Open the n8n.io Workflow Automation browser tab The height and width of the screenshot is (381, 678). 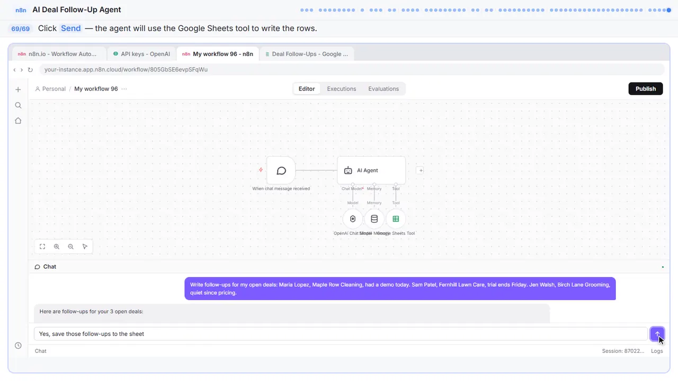58,54
